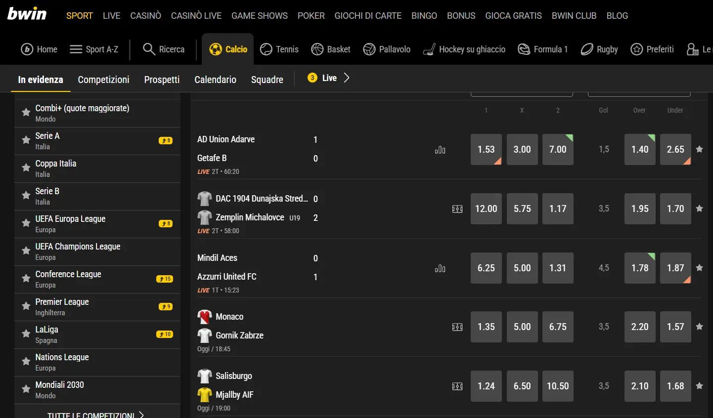The image size is (713, 418).
Task: Open Preferiti favorites
Action: tap(652, 49)
